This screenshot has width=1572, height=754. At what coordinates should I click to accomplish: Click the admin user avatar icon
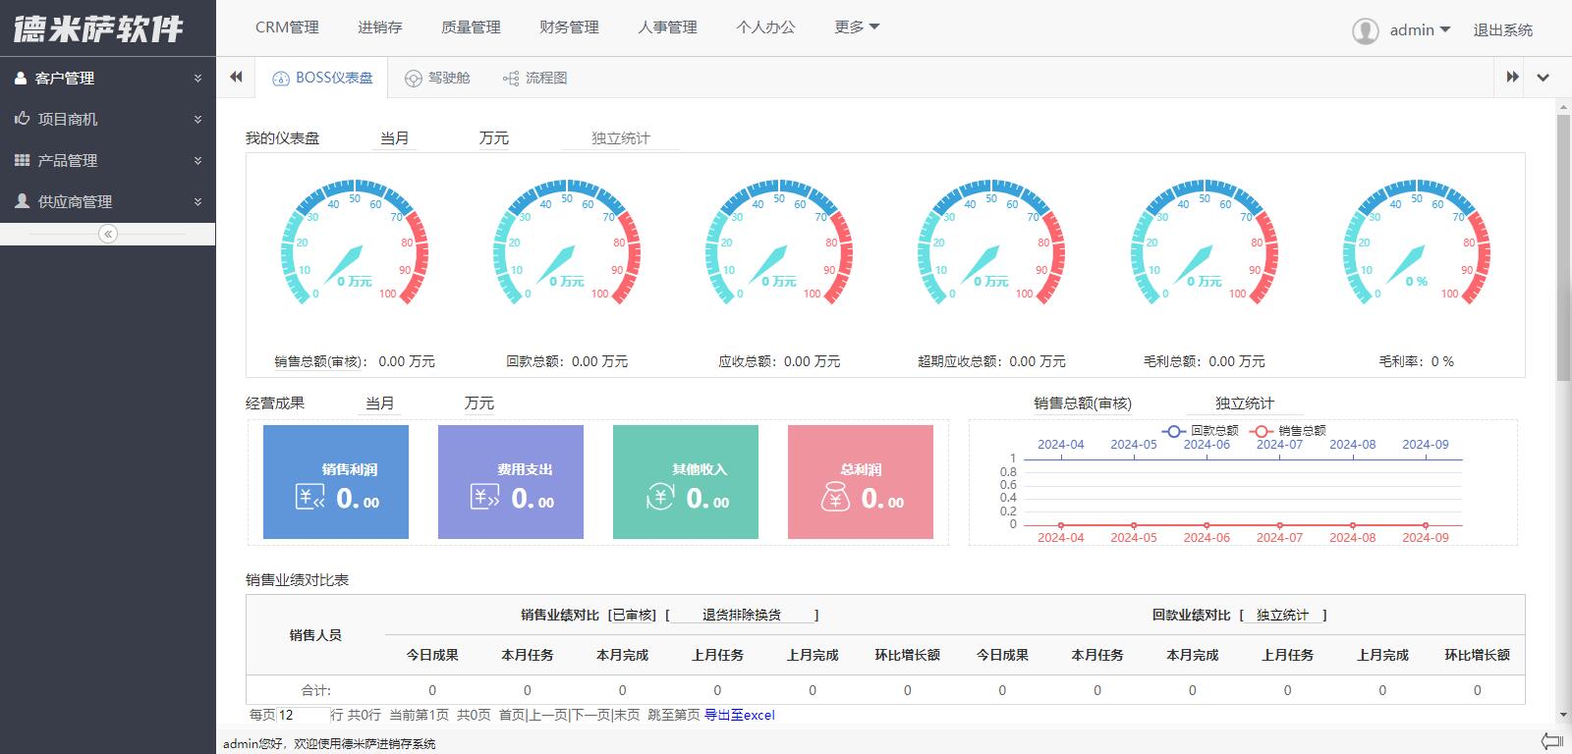coord(1366,30)
